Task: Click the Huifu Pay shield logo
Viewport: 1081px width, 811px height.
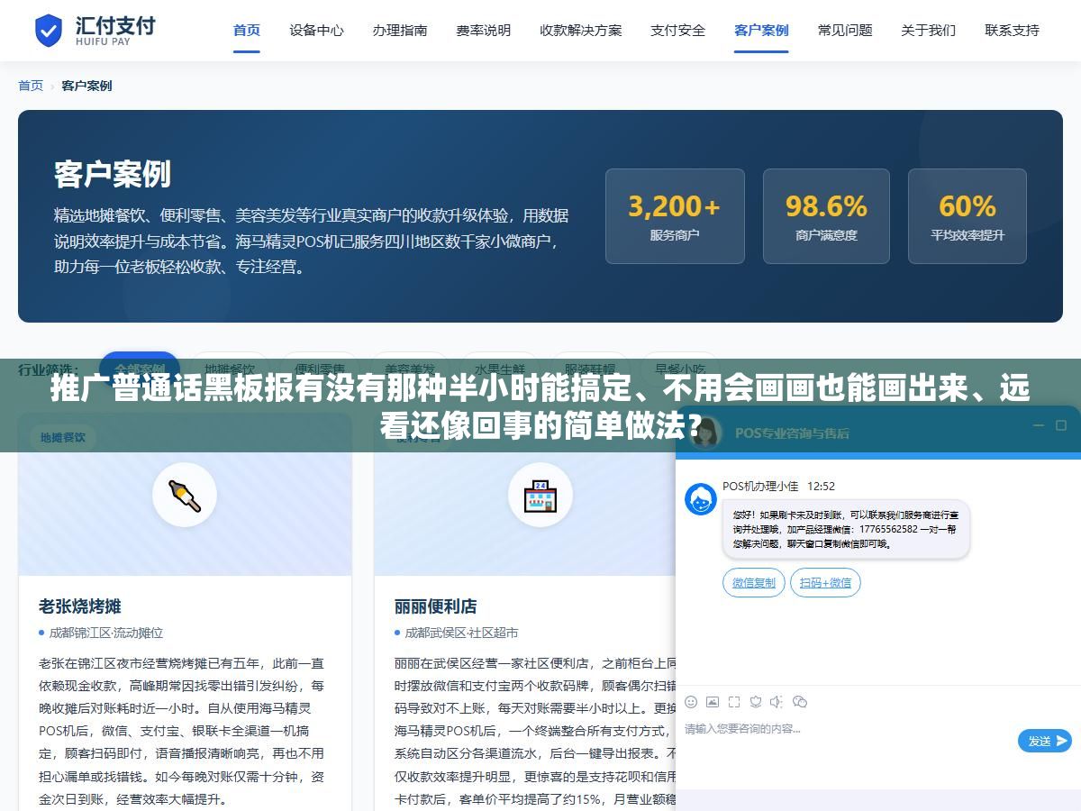Action: pyautogui.click(x=49, y=31)
